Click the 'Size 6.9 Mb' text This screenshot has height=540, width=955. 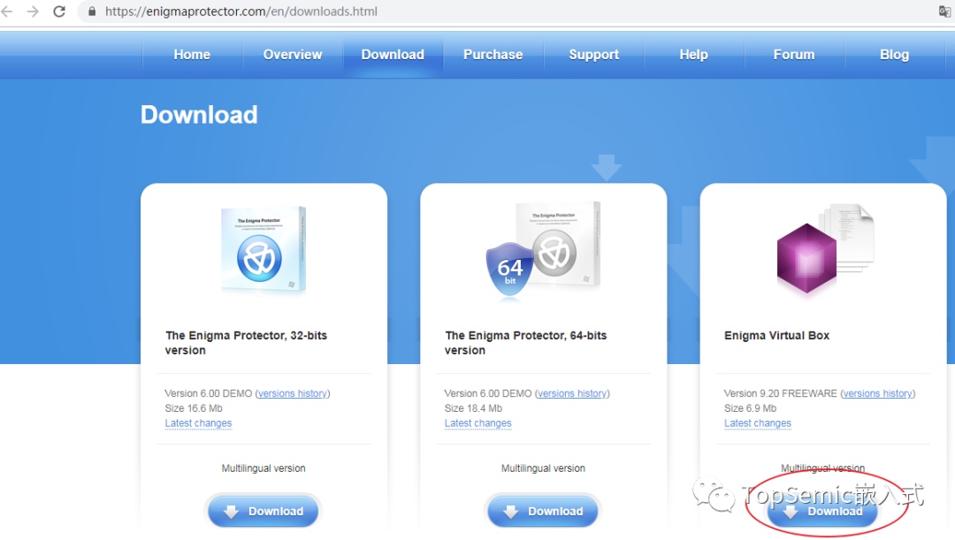(x=750, y=408)
